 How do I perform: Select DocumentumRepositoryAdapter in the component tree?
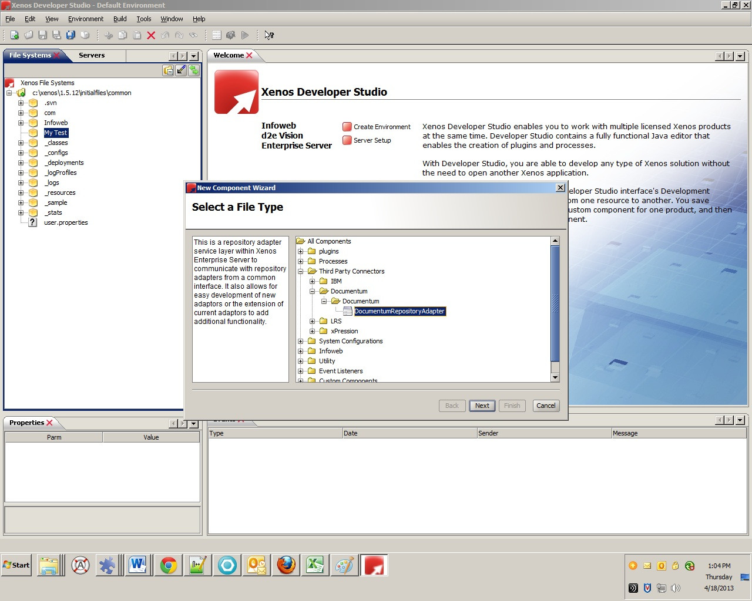click(x=399, y=311)
